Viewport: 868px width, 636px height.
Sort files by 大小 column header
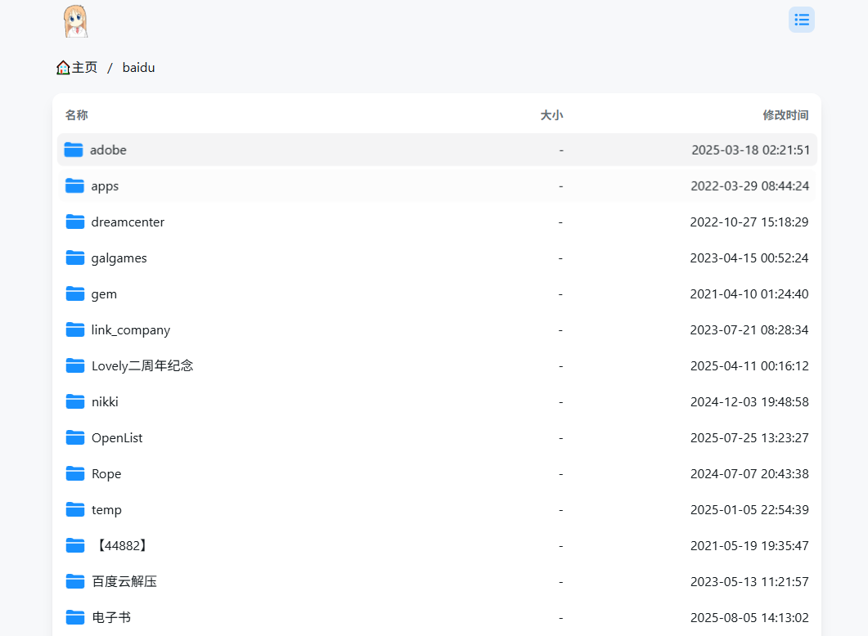coord(551,115)
